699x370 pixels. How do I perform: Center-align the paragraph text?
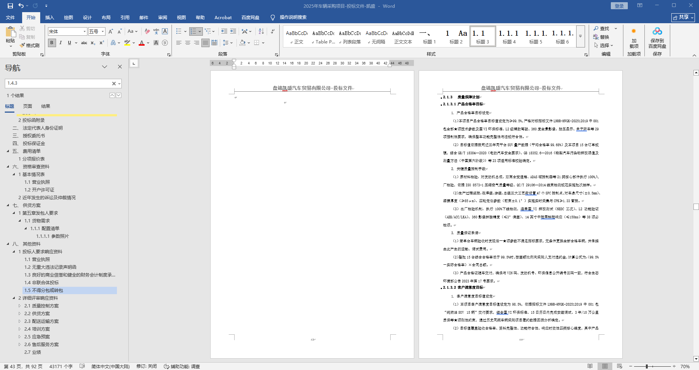[188, 43]
